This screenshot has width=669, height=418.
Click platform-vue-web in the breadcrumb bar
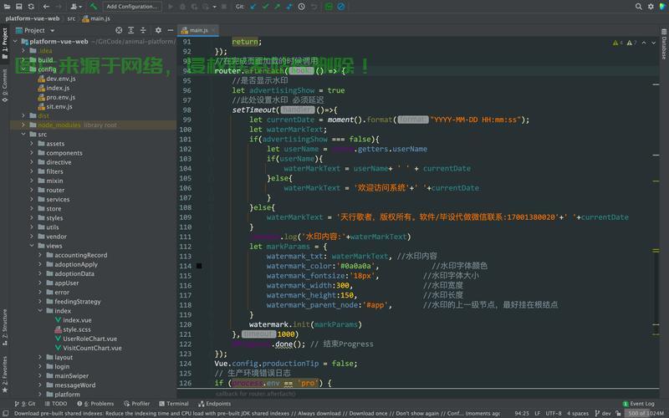pyautogui.click(x=33, y=18)
